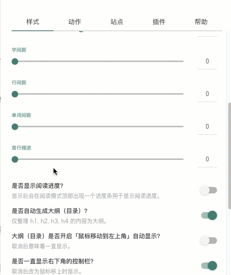Screen dimensions: 231x275
Task: Turn off the 右下角的控制栏 always-show toggle
Action: [x=209, y=266]
